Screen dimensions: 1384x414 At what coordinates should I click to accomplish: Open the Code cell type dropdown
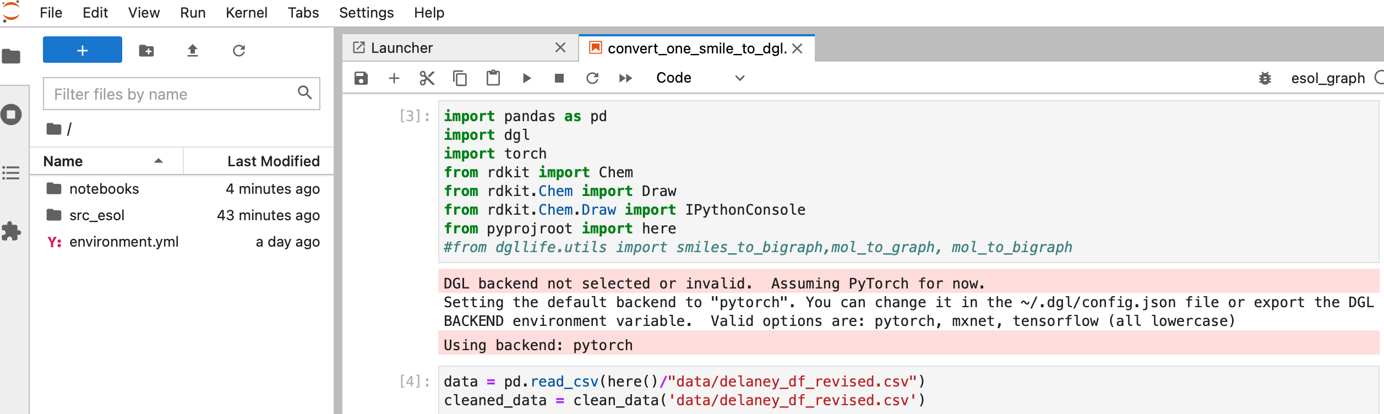(700, 78)
